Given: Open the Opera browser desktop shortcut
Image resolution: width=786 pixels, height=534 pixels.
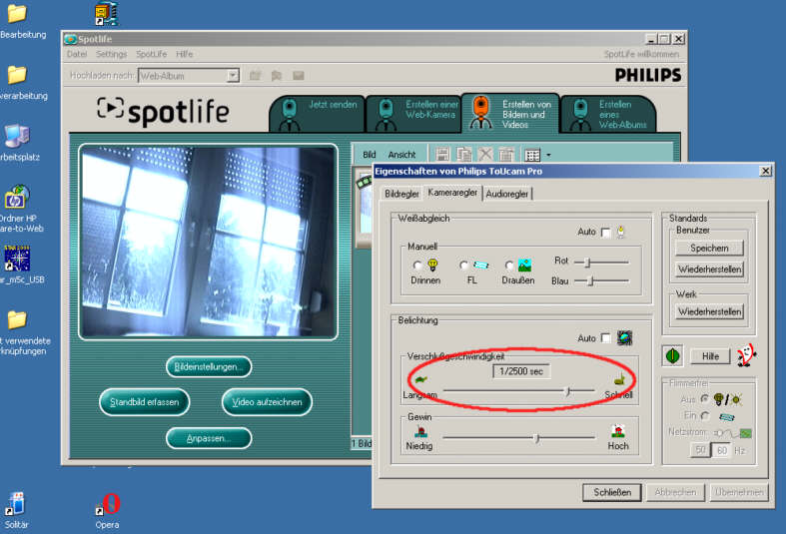Looking at the screenshot, I should 107,505.
